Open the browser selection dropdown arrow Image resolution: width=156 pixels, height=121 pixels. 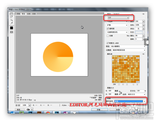[x=32, y=109]
